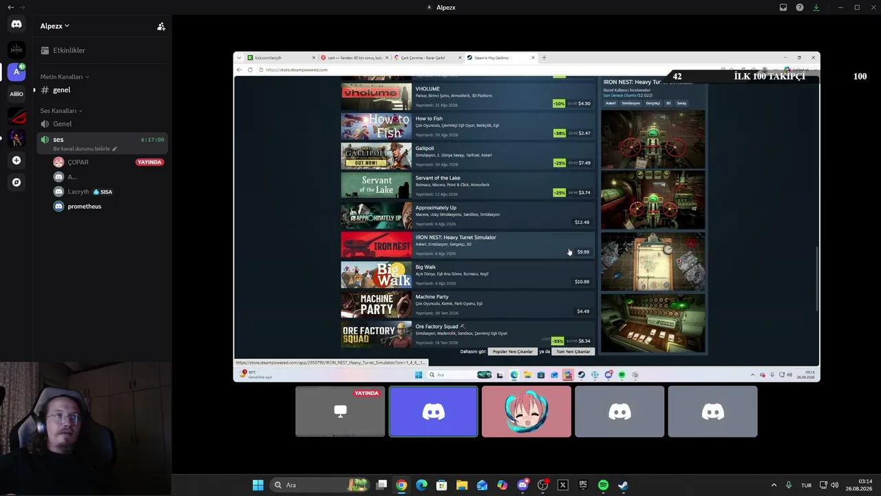Screen dimensions: 881x496
Task: Click the volume speaker icon in tray
Action: (x=834, y=485)
